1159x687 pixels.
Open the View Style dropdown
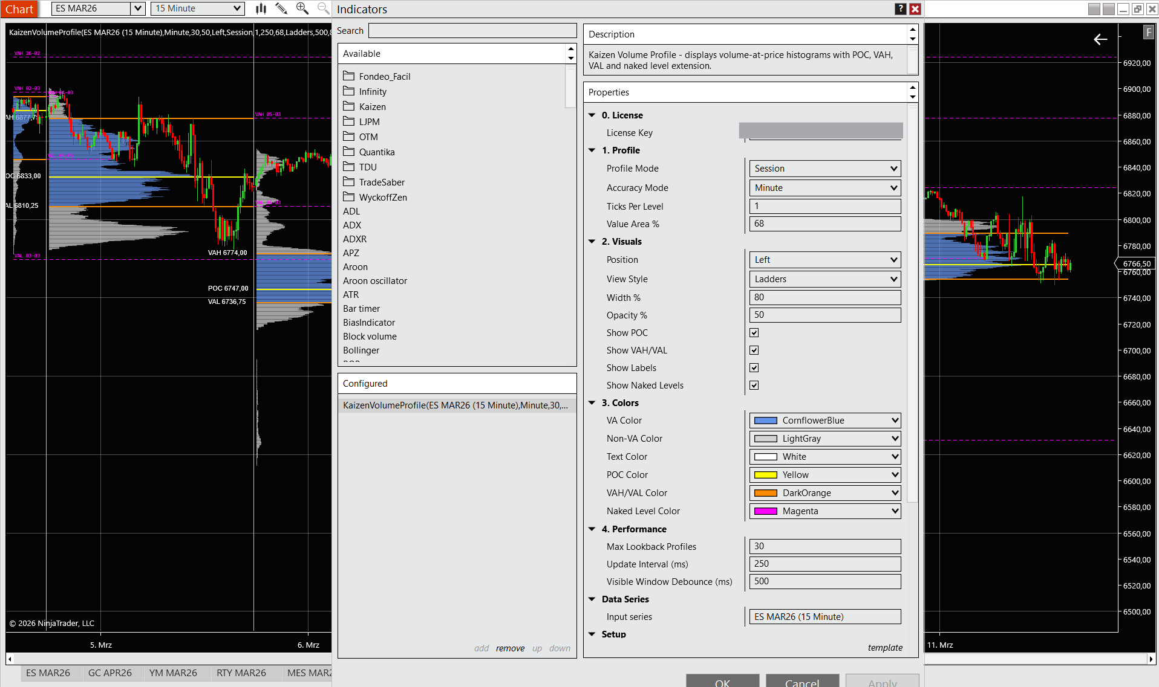[x=824, y=279]
